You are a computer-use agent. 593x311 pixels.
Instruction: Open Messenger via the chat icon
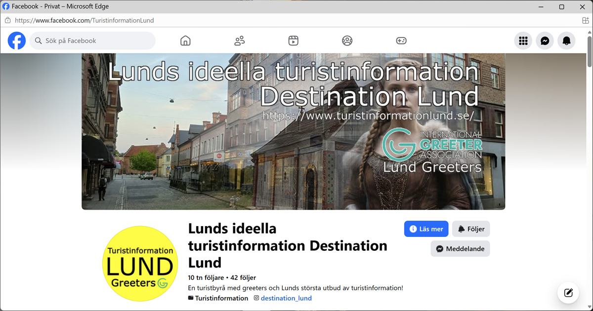pyautogui.click(x=545, y=40)
